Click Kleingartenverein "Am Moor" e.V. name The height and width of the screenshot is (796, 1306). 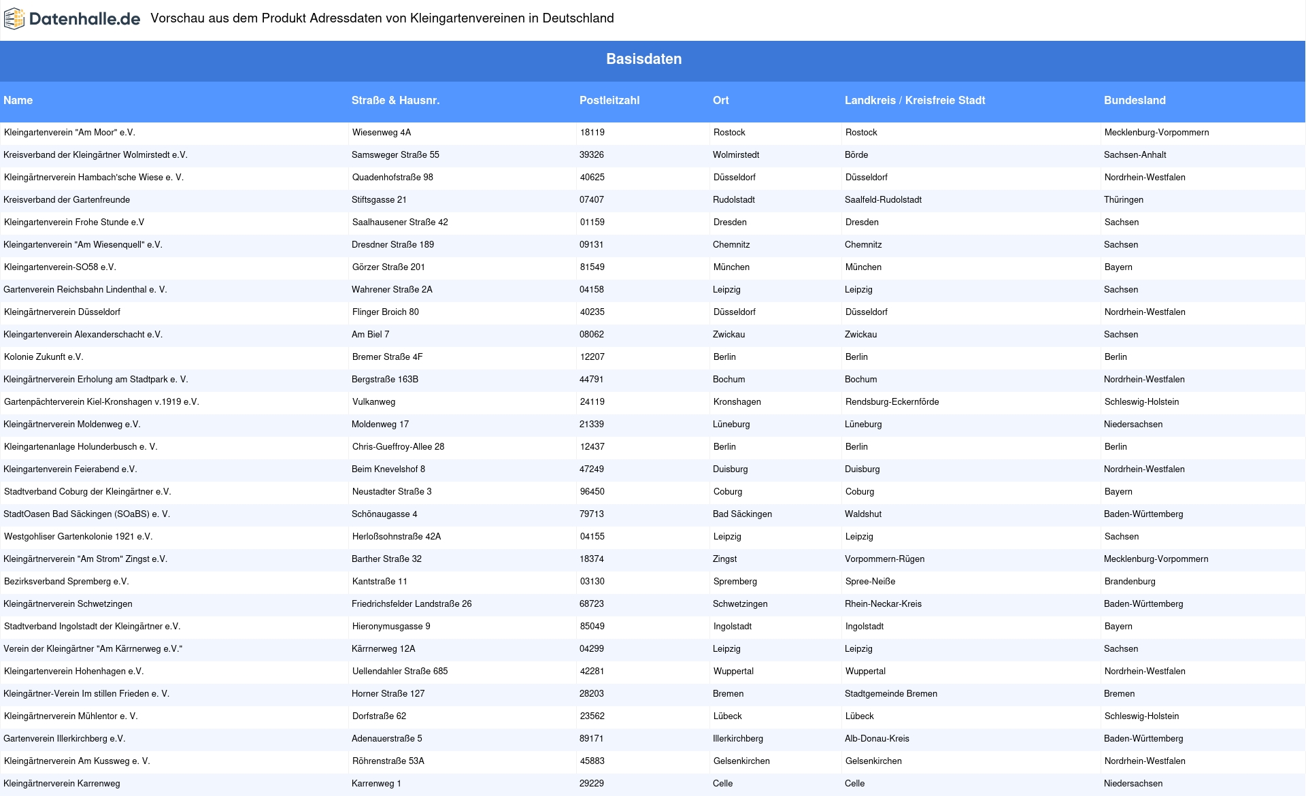pyautogui.click(x=69, y=133)
